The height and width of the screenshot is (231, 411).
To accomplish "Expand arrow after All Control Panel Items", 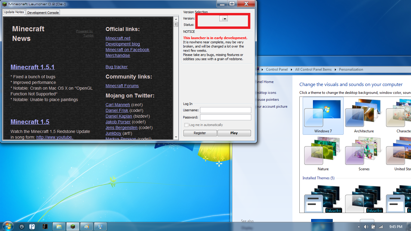I will point(335,69).
